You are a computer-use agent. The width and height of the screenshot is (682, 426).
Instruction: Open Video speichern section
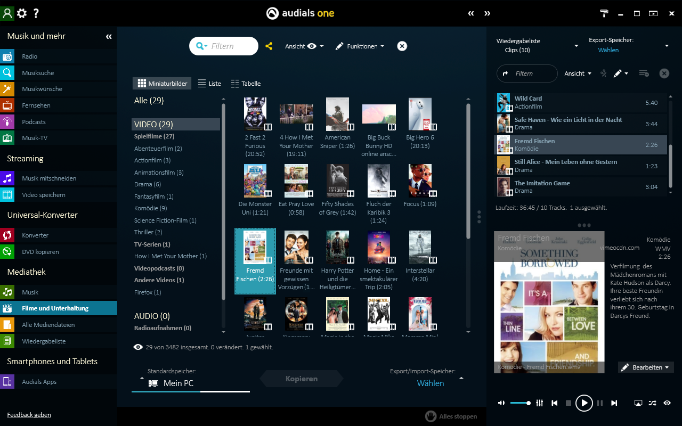pyautogui.click(x=59, y=195)
